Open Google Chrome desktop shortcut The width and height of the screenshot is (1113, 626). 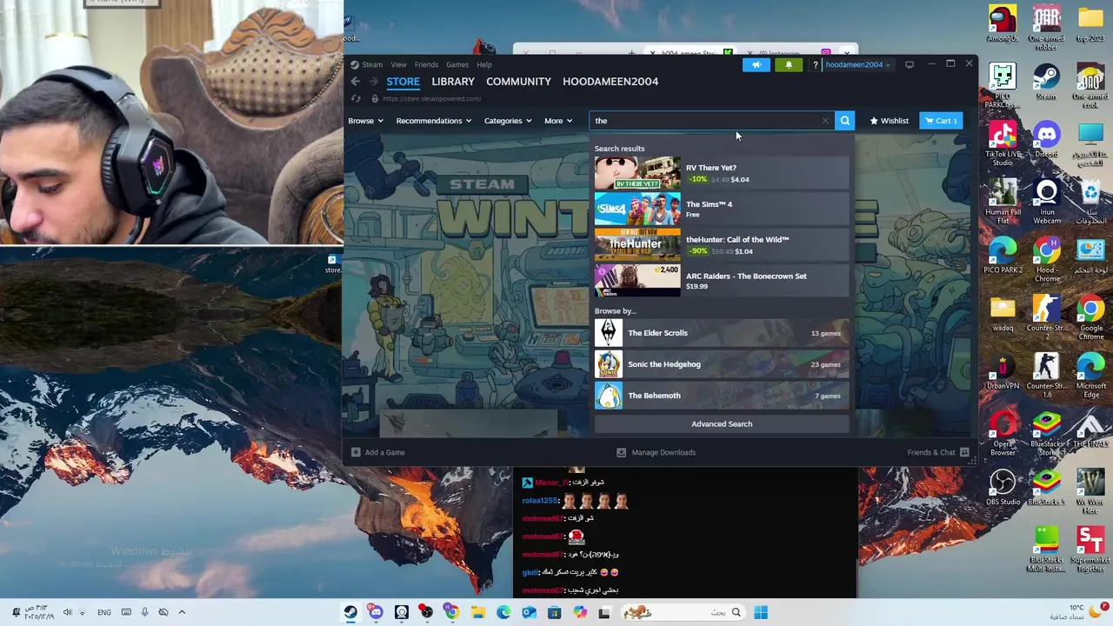pos(1090,317)
